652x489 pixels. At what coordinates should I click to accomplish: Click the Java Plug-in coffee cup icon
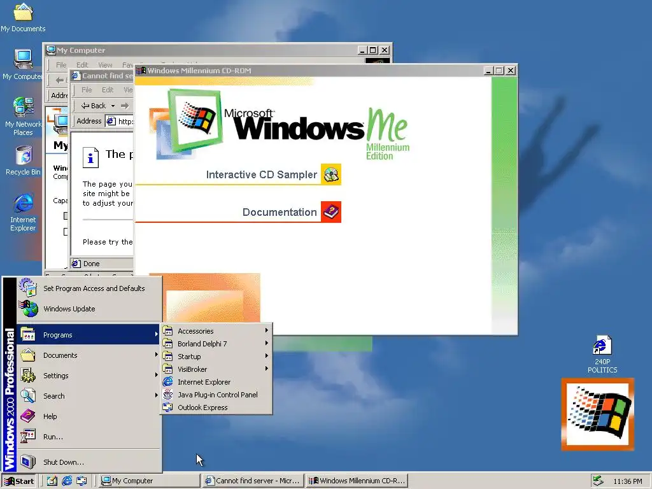[x=167, y=395]
